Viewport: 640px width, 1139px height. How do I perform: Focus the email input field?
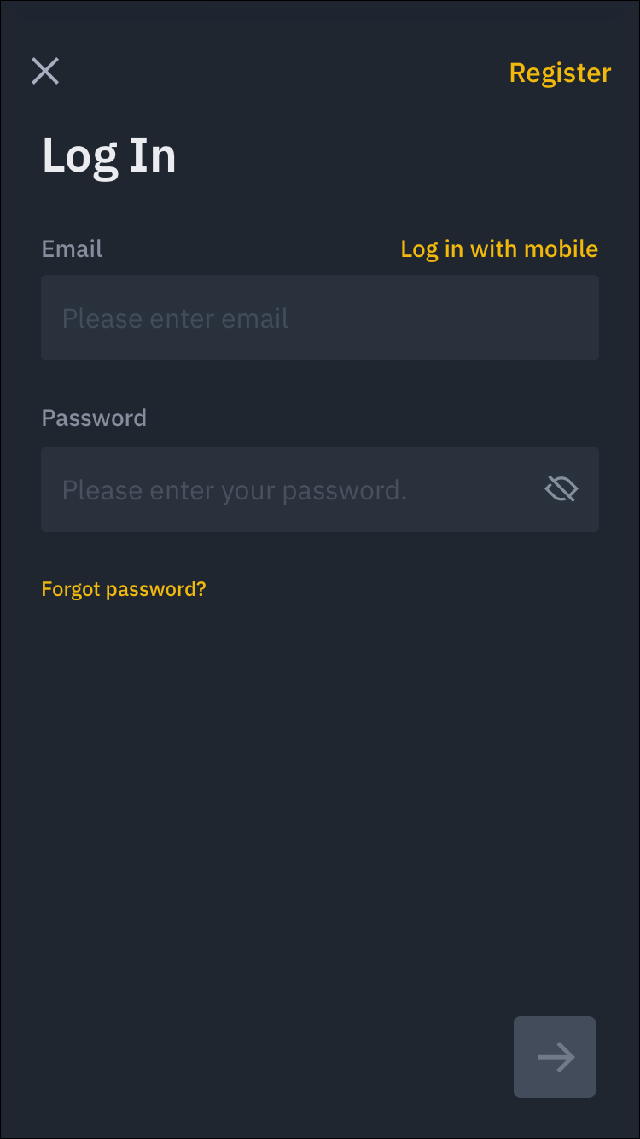coord(320,318)
